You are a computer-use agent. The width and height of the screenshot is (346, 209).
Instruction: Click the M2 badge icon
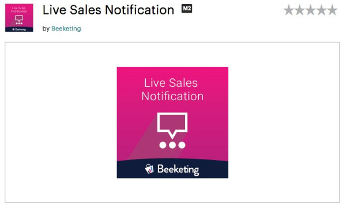point(187,9)
